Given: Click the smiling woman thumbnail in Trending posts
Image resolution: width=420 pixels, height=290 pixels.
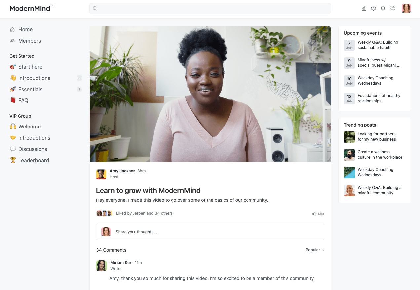Looking at the screenshot, I should point(349,191).
